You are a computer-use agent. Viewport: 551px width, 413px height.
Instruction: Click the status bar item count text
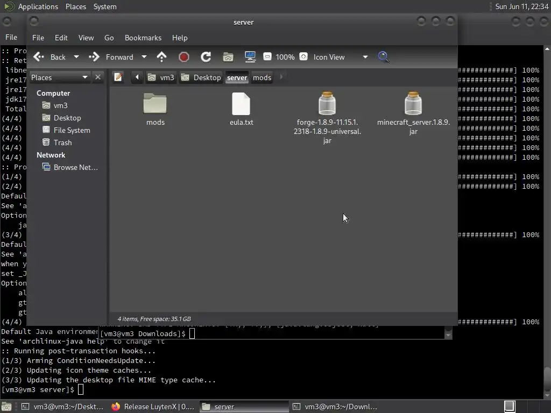[x=154, y=319]
